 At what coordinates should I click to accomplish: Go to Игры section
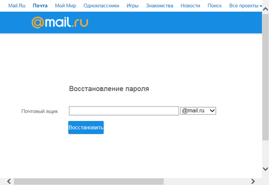133,6
